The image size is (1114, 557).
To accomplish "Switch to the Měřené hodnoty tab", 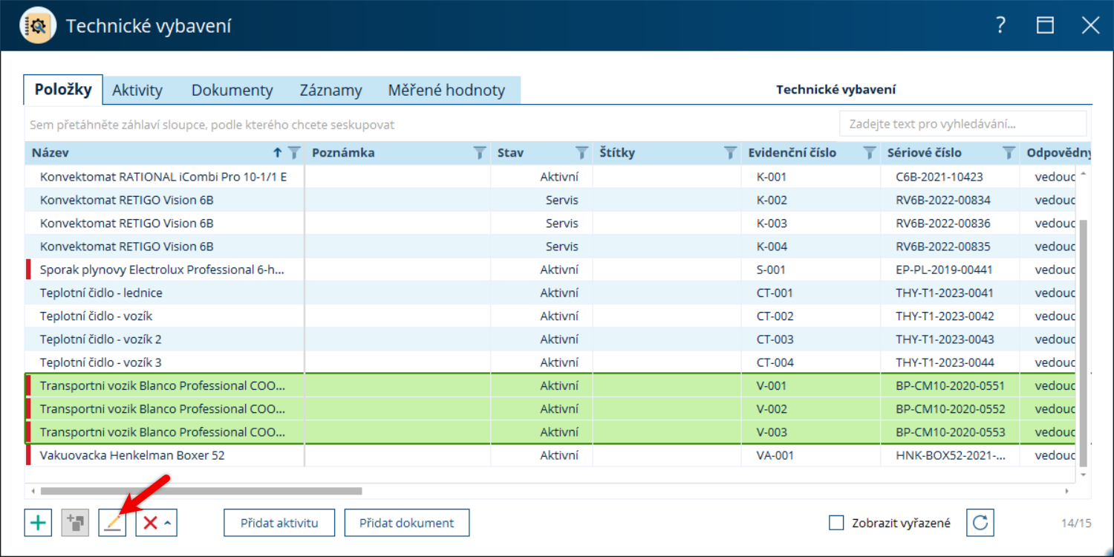I will pyautogui.click(x=446, y=91).
